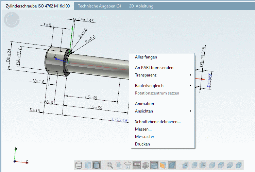Select transparent shaded cylinder display mode
Viewport: 255px width, 172px height.
(88, 165)
